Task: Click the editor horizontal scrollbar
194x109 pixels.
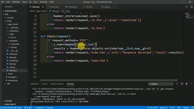Action: [109, 80]
